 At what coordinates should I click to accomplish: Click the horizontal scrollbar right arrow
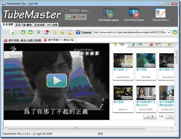tap(172, 128)
